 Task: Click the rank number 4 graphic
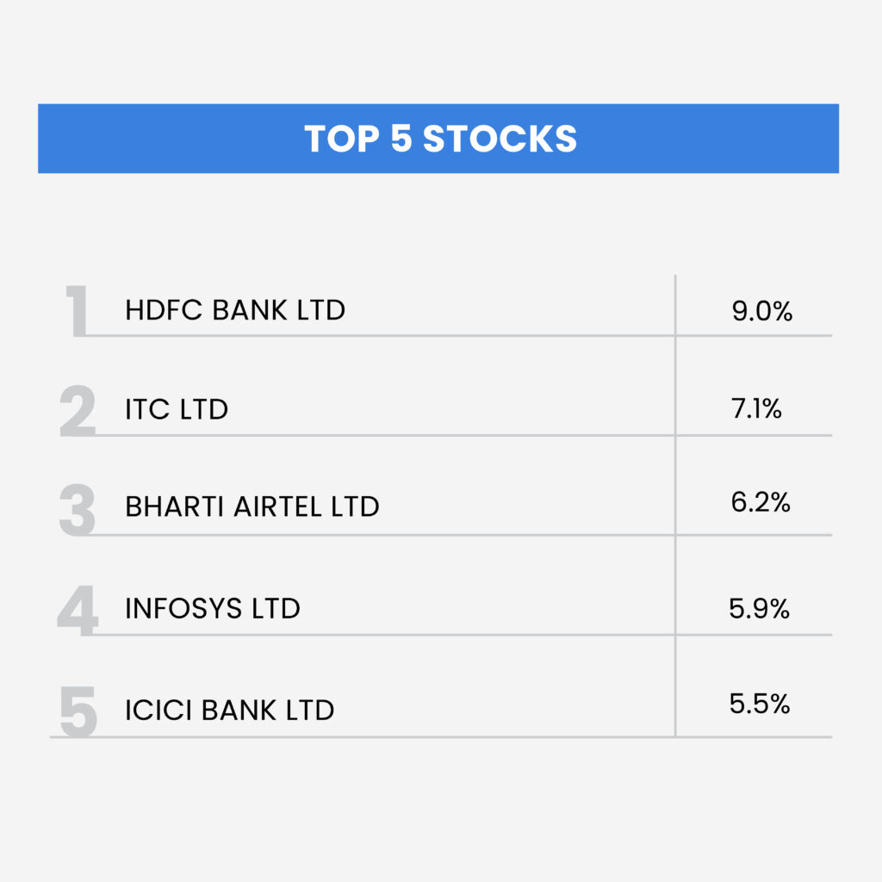(78, 611)
